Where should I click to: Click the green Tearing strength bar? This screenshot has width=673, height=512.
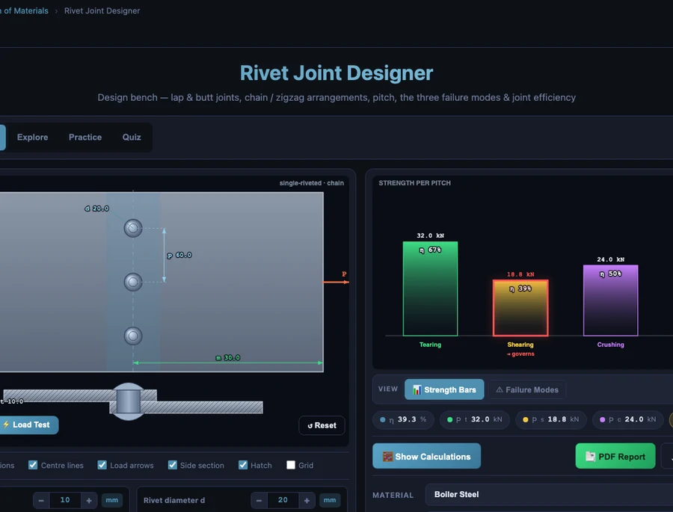point(430,289)
